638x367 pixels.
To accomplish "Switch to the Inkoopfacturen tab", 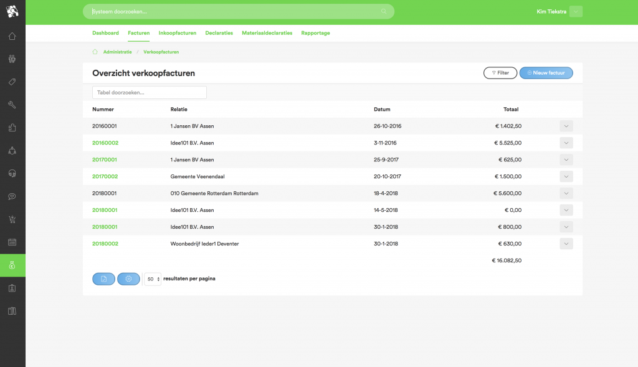I will (178, 33).
